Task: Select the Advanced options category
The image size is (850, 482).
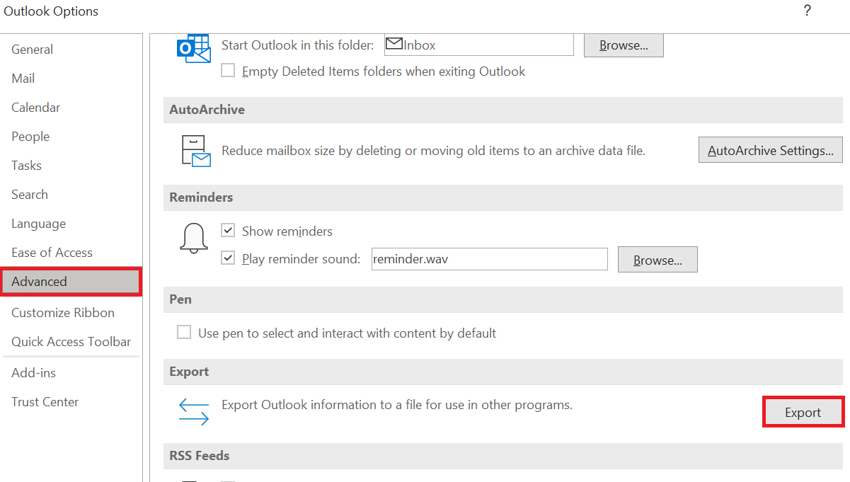Action: tap(71, 282)
